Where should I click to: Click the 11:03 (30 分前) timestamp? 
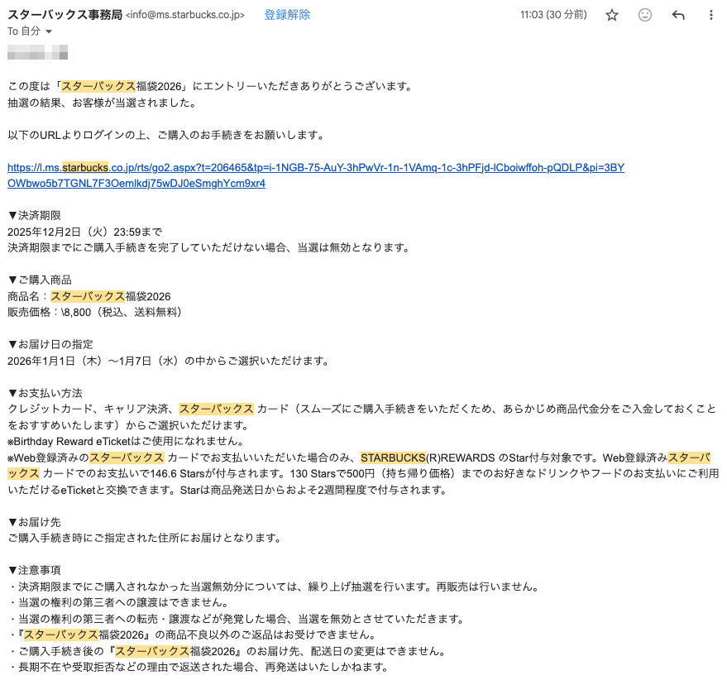pos(553,15)
